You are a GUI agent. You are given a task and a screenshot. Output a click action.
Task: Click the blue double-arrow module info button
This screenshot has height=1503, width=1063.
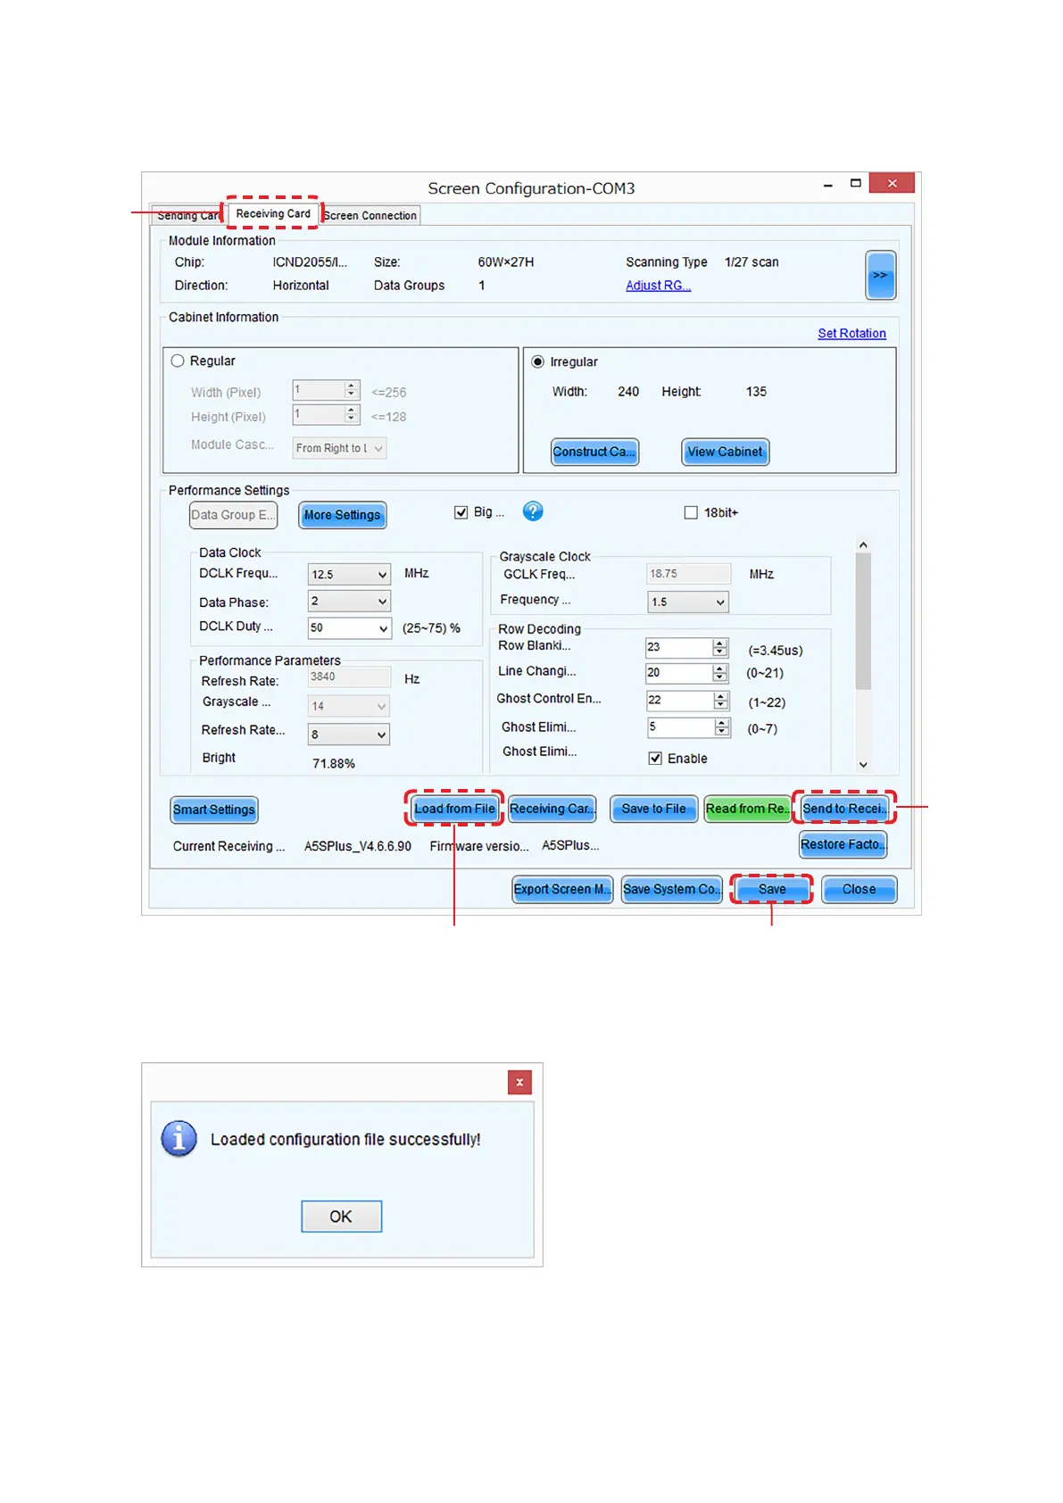pos(880,275)
